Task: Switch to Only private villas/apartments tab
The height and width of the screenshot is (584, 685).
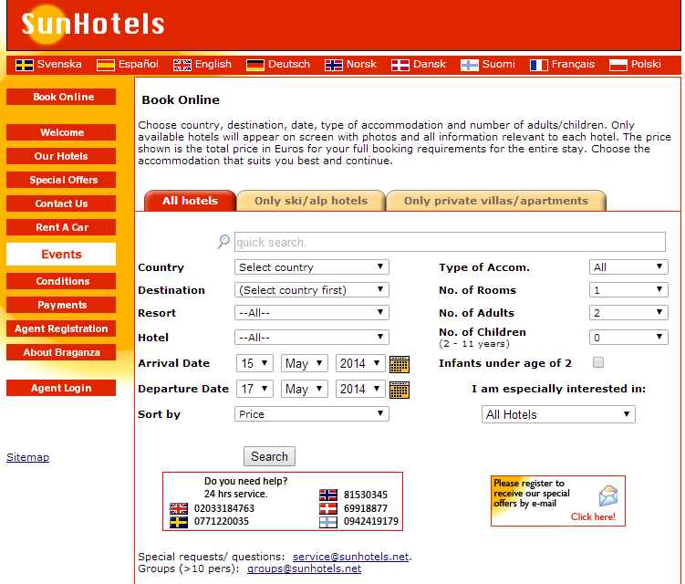Action: [496, 201]
